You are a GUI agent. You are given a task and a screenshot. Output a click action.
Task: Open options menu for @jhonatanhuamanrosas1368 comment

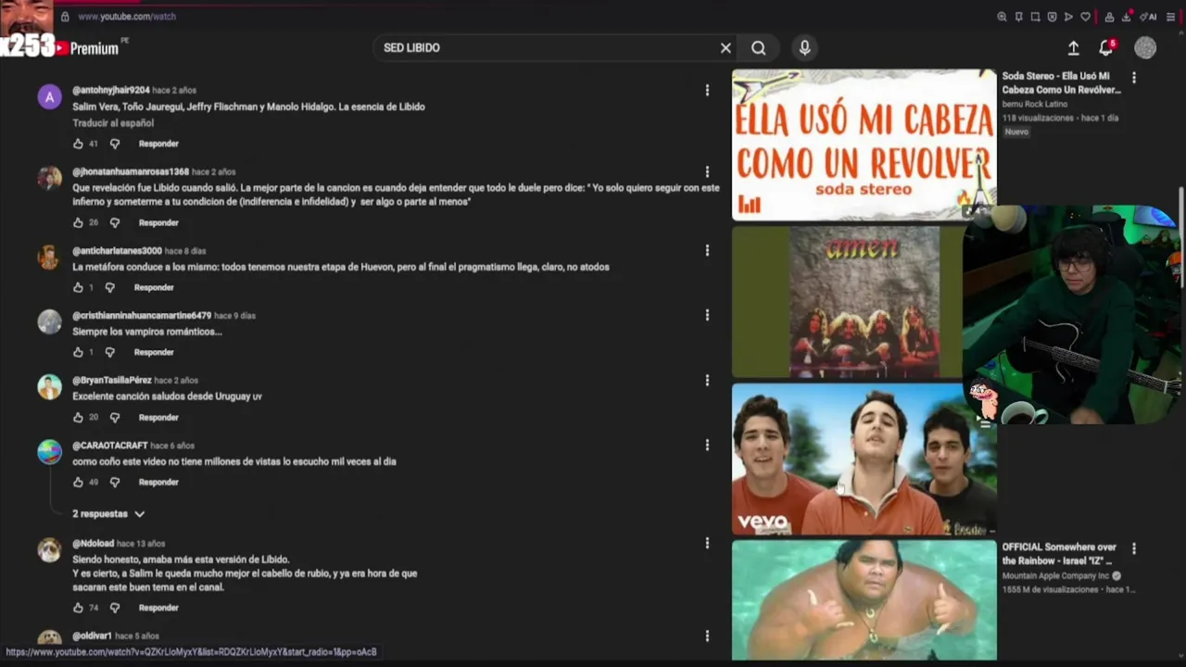pyautogui.click(x=707, y=171)
